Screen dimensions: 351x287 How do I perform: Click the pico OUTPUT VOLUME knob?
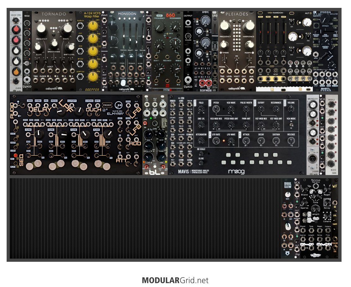188,36
